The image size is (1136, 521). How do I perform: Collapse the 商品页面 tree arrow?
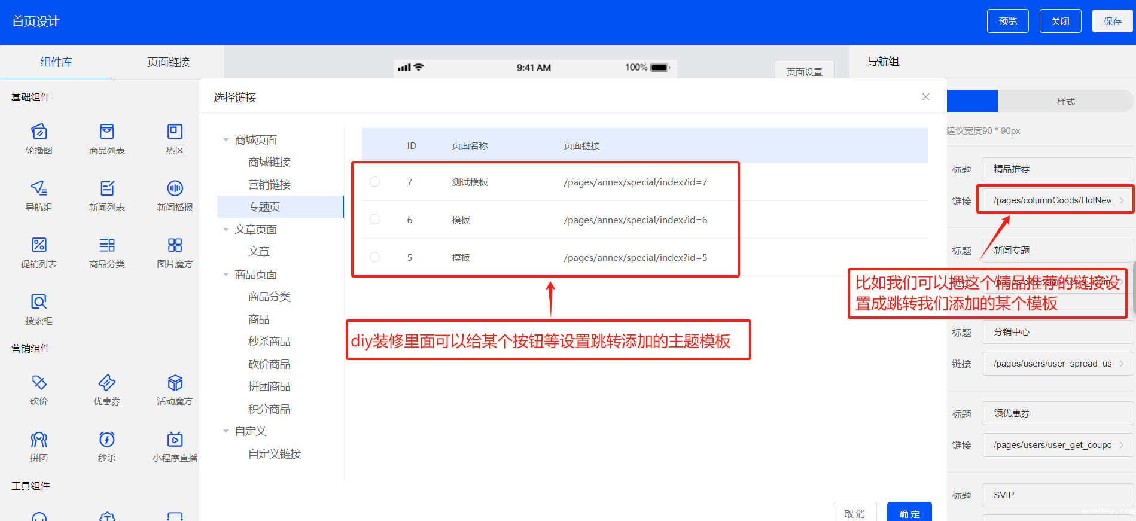226,275
